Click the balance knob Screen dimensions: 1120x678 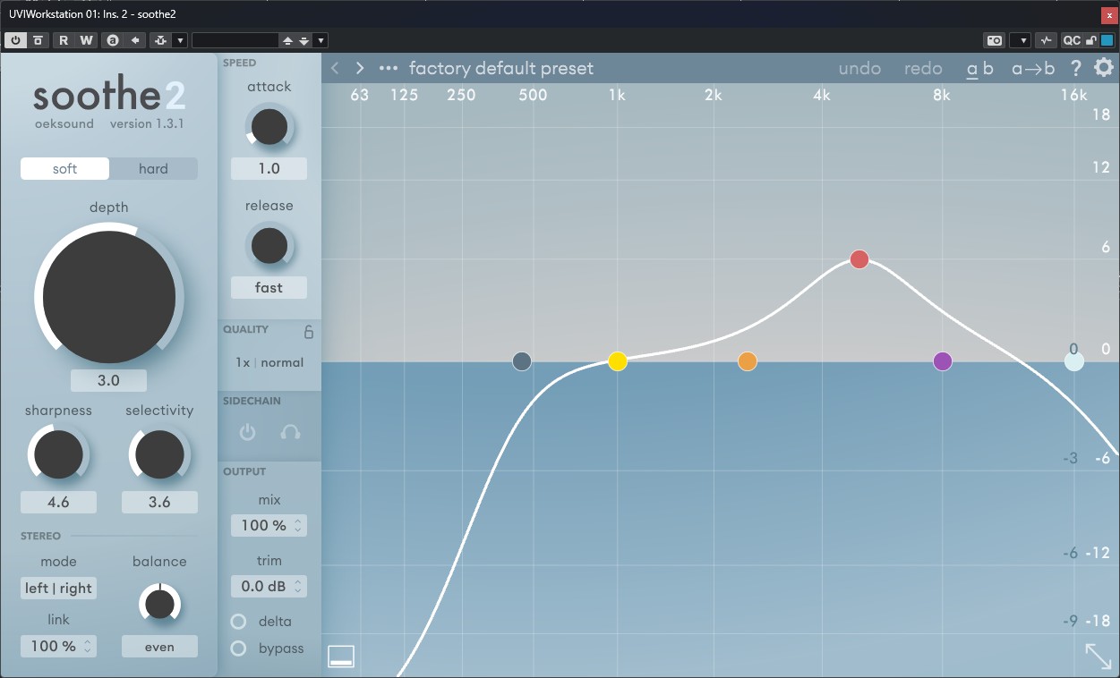coord(159,605)
